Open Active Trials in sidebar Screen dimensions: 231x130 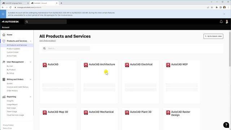[x=12, y=56]
